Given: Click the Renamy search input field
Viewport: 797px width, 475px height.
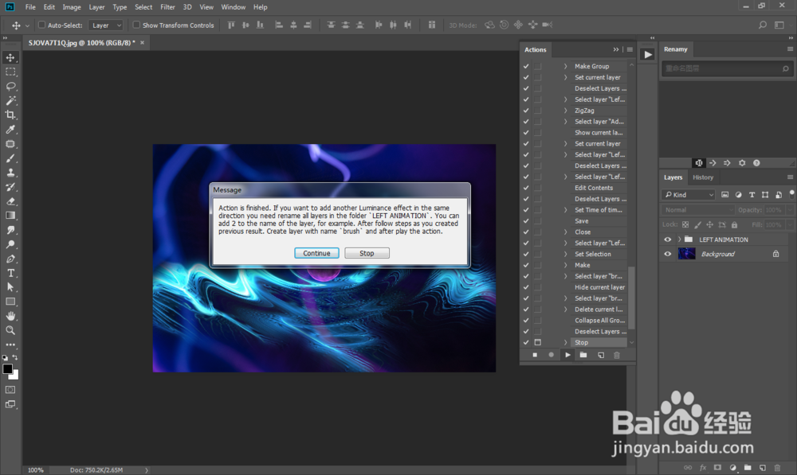Looking at the screenshot, I should (x=726, y=68).
